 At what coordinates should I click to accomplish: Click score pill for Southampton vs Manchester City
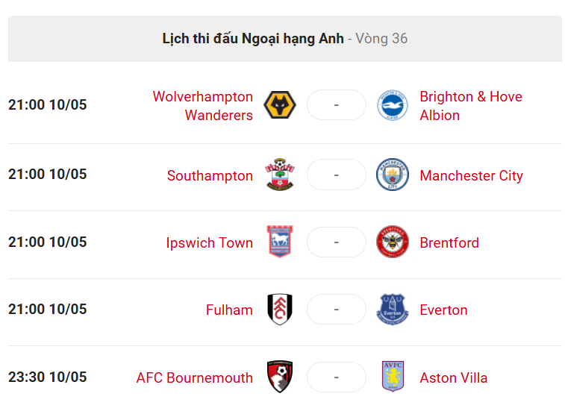click(336, 175)
